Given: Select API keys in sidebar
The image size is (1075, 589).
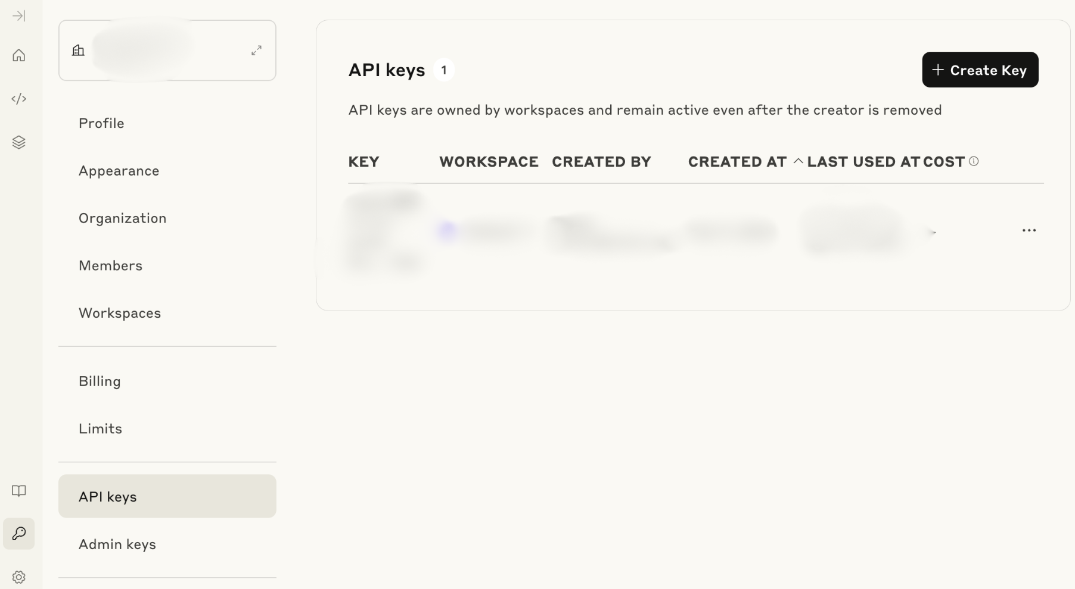Looking at the screenshot, I should click(167, 496).
